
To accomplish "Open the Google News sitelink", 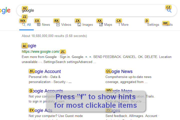I will (x=119, y=71).
